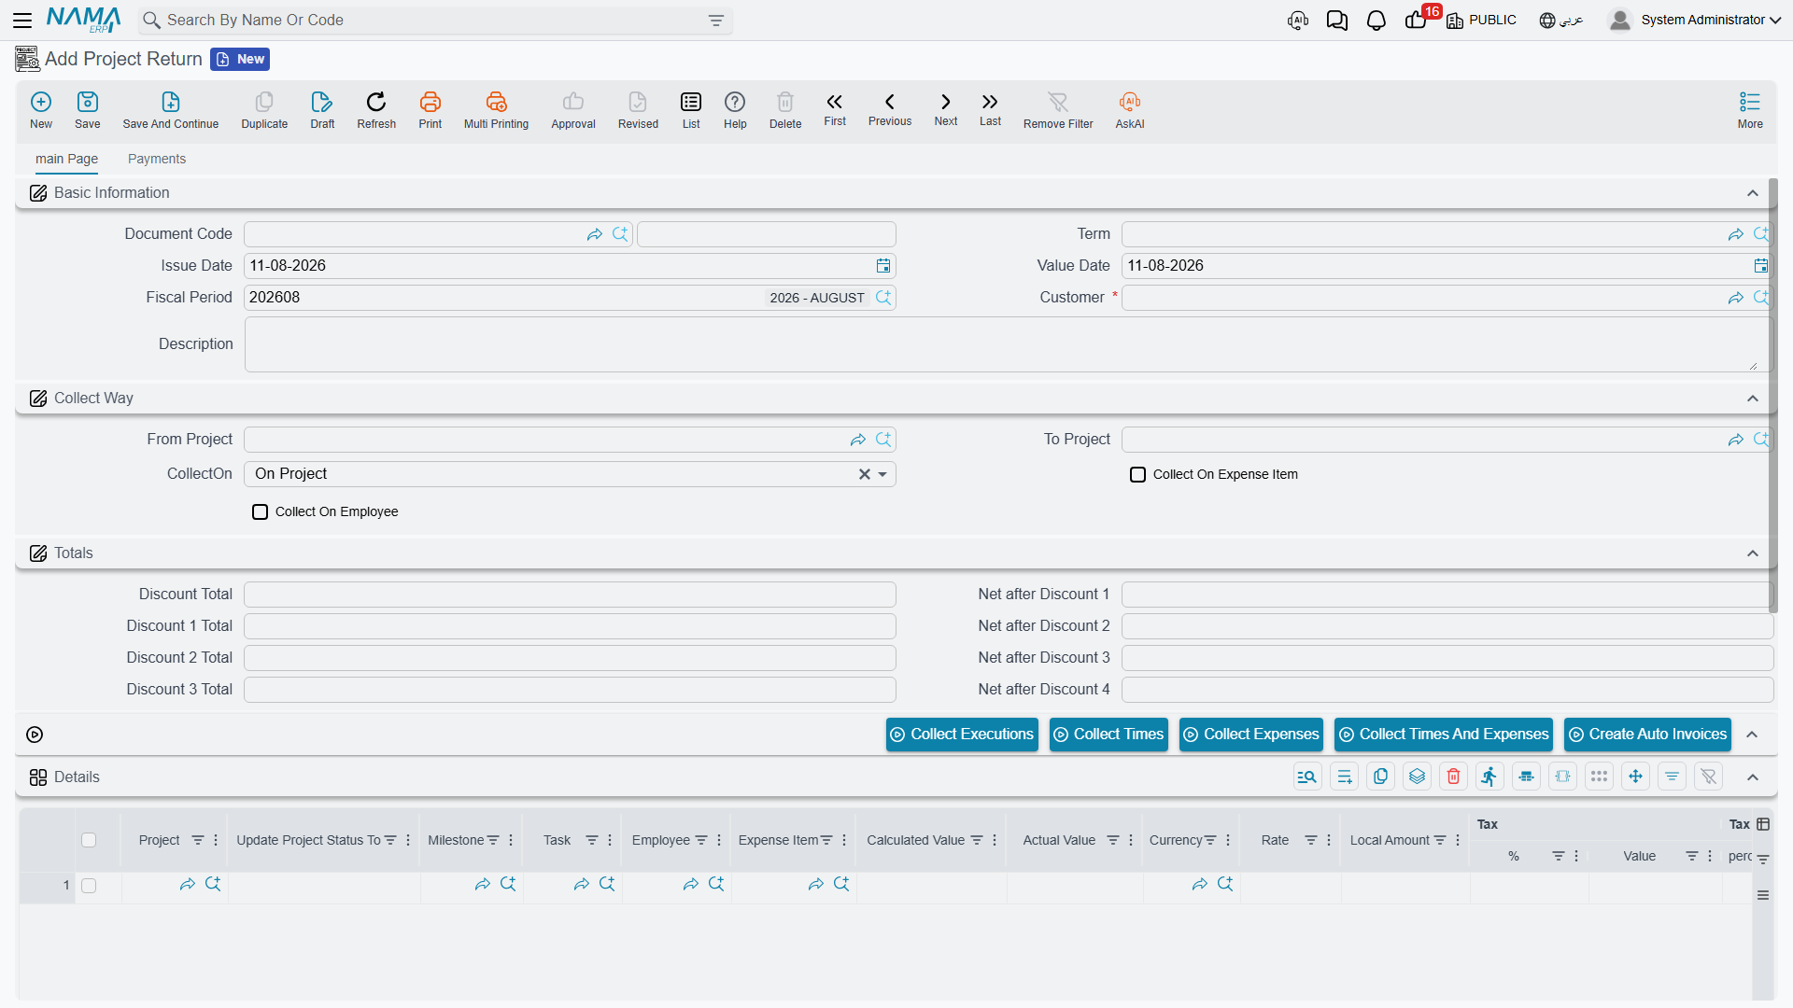Viewport: 1793px width, 1008px height.
Task: Click the Discount Total field
Action: [570, 595]
